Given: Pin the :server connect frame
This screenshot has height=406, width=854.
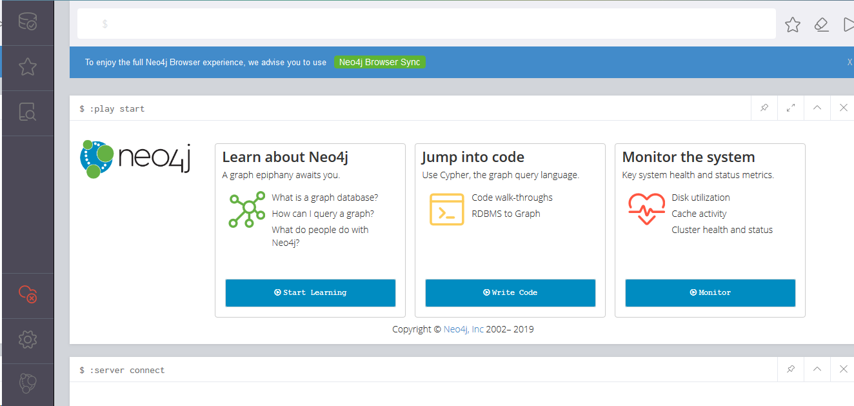Looking at the screenshot, I should pos(791,369).
